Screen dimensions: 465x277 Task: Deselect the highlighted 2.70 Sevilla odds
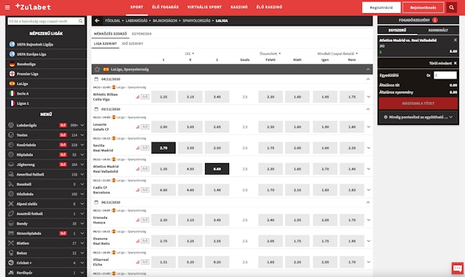pos(163,148)
